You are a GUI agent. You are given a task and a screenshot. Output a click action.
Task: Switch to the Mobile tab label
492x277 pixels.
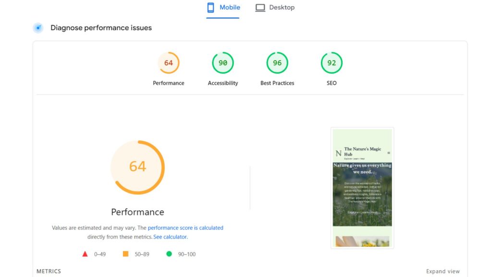click(x=230, y=8)
